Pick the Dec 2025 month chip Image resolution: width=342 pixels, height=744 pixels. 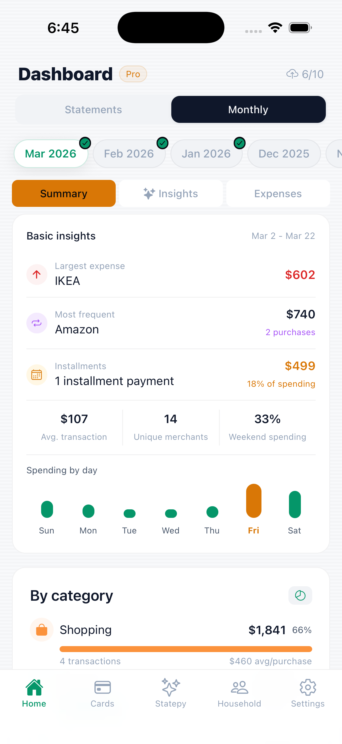tap(284, 154)
